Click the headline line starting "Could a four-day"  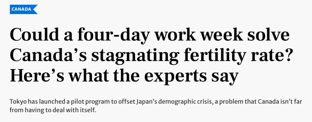tap(149, 35)
